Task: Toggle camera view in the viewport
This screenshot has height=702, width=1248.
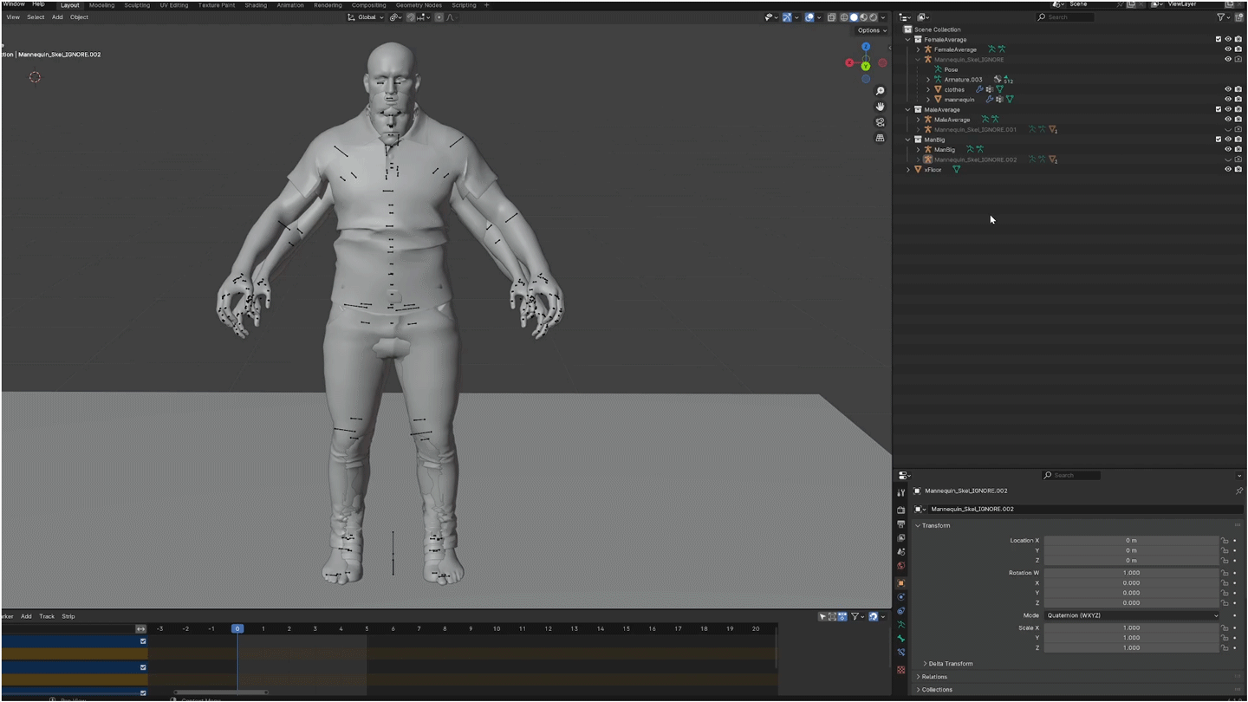Action: [x=880, y=122]
